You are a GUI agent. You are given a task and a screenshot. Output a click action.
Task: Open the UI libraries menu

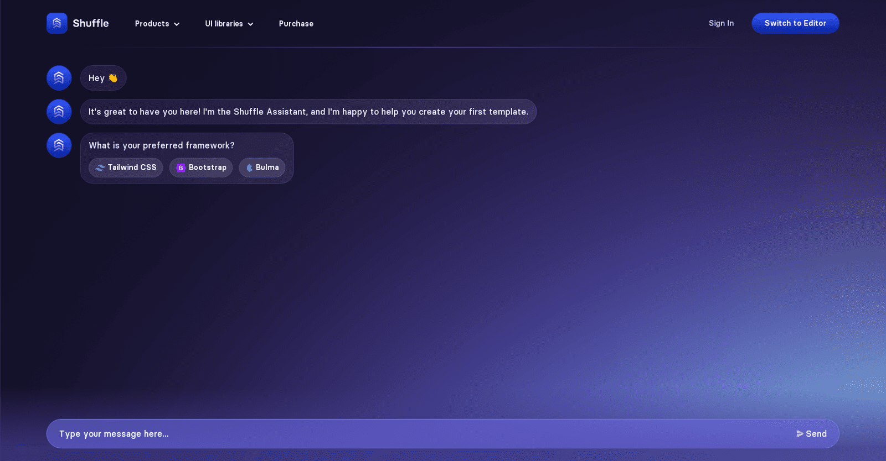tap(224, 24)
